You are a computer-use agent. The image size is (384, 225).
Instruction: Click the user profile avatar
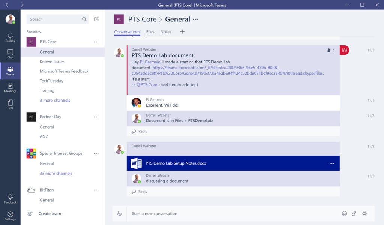[x=10, y=19]
